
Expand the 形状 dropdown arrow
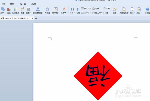point(5,13)
